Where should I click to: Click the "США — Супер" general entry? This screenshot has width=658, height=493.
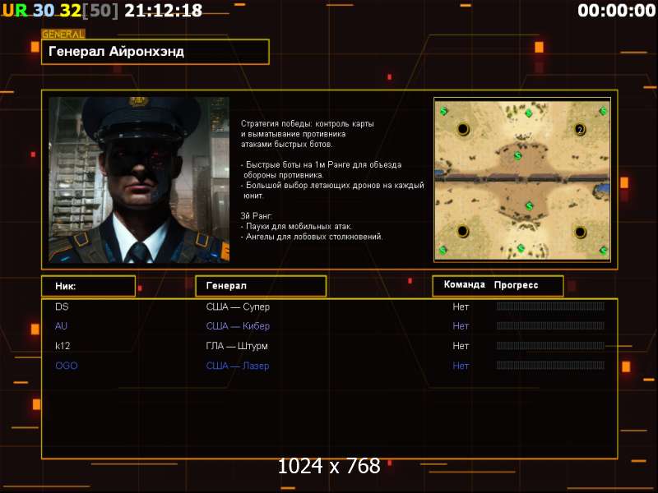point(238,306)
